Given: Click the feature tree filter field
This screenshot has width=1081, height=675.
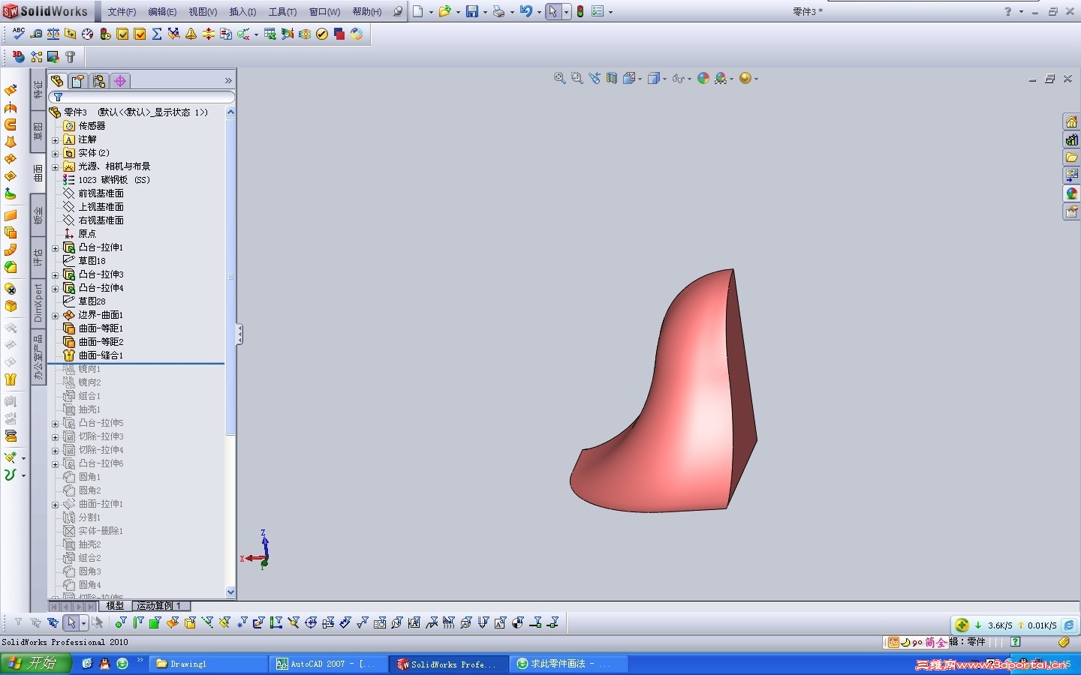Looking at the screenshot, I should (142, 97).
